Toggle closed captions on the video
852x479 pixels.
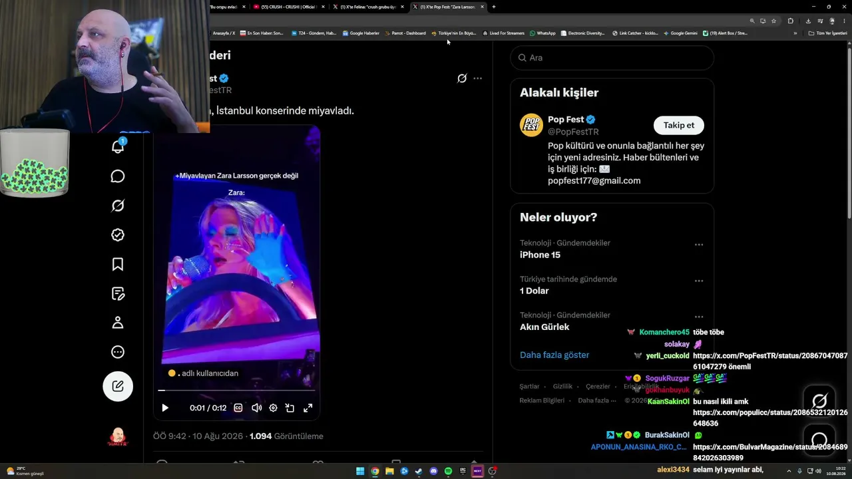point(238,408)
